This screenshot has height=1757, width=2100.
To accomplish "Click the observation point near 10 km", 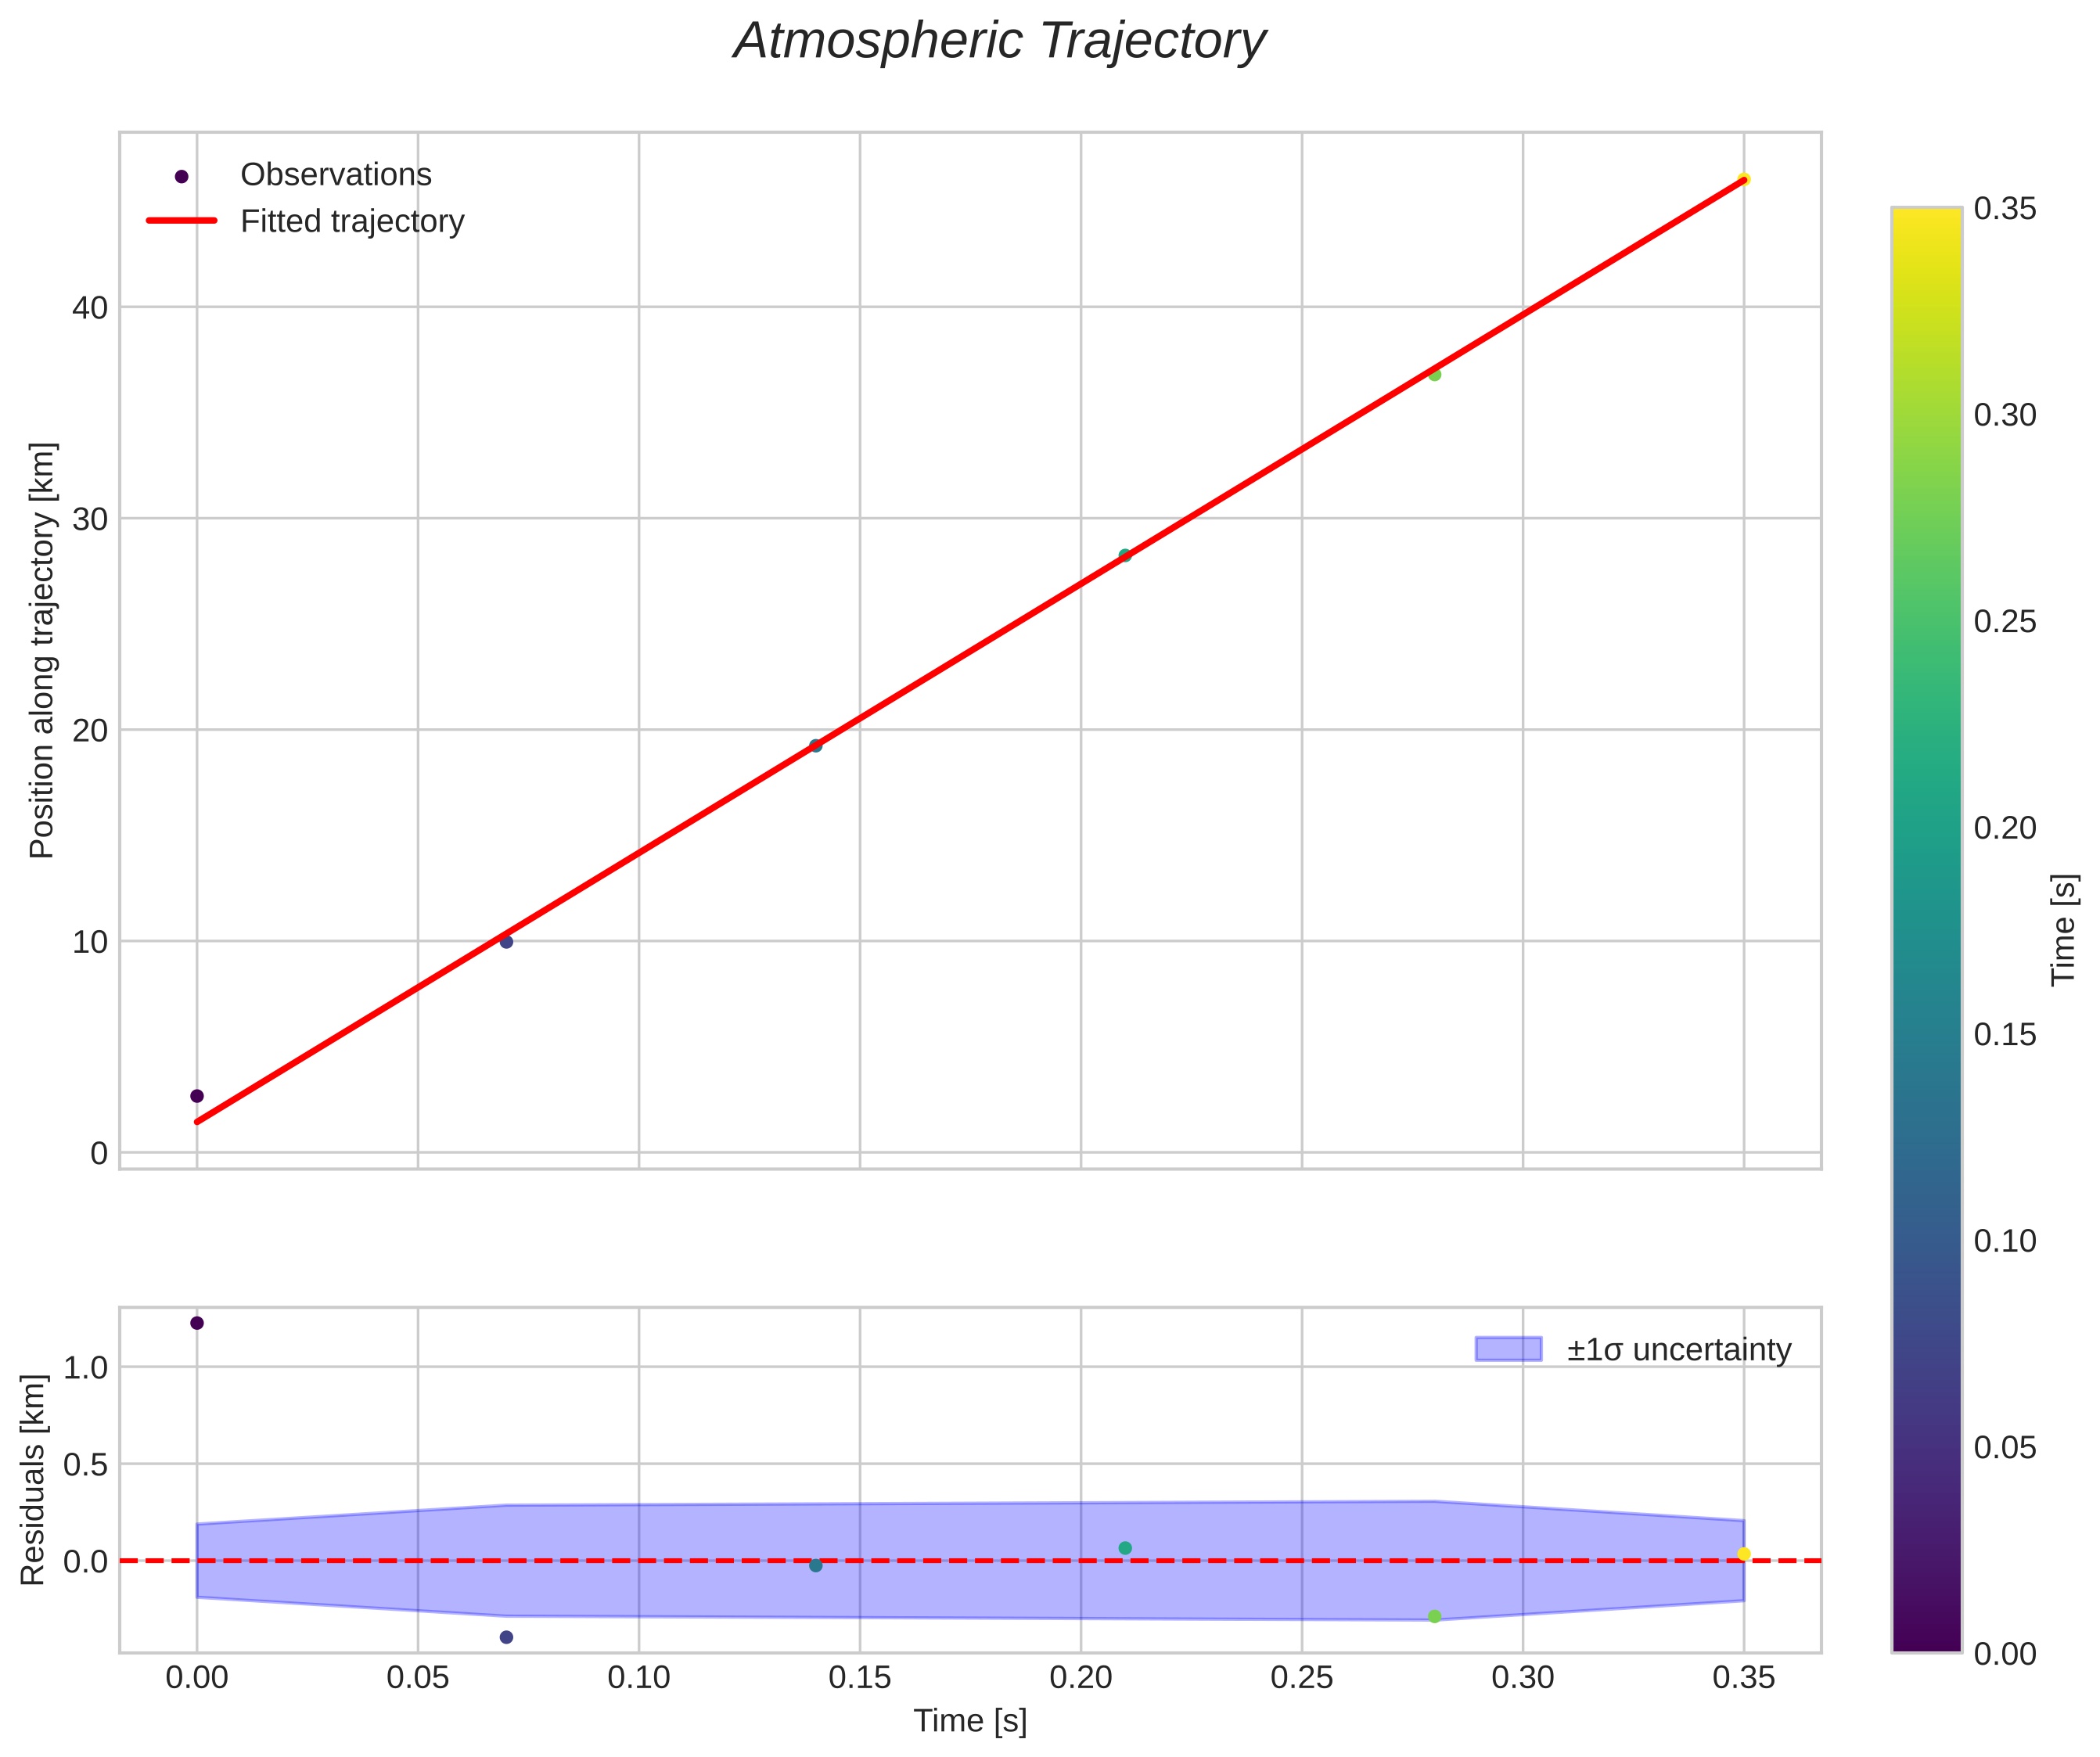I will [x=506, y=942].
